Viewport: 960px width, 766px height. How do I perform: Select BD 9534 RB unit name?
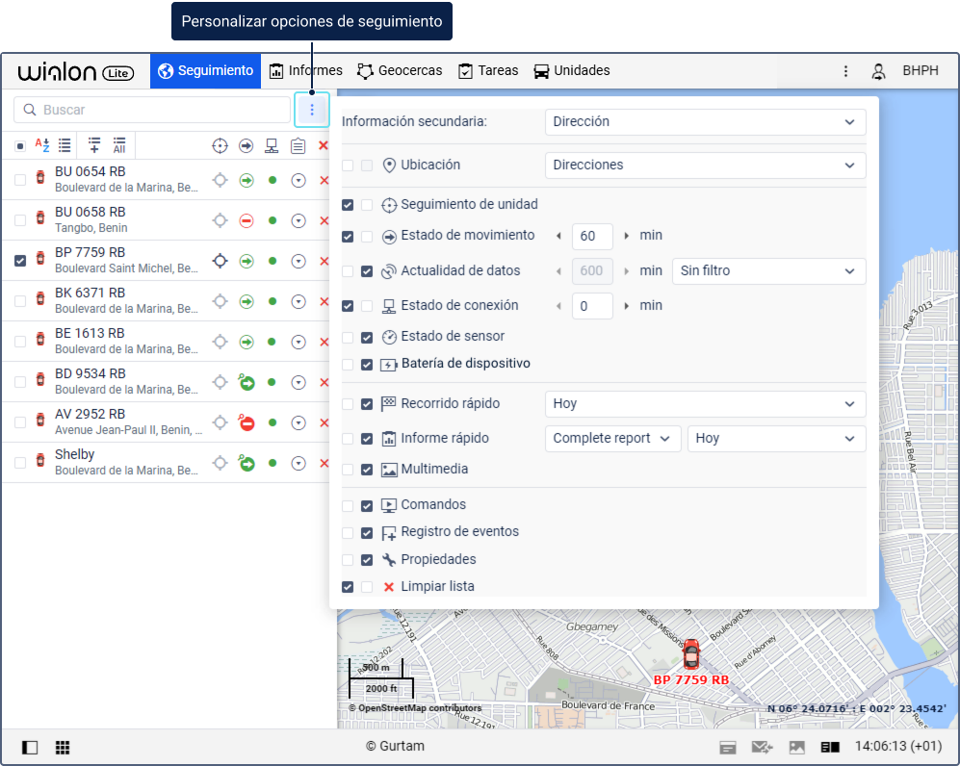click(x=91, y=373)
